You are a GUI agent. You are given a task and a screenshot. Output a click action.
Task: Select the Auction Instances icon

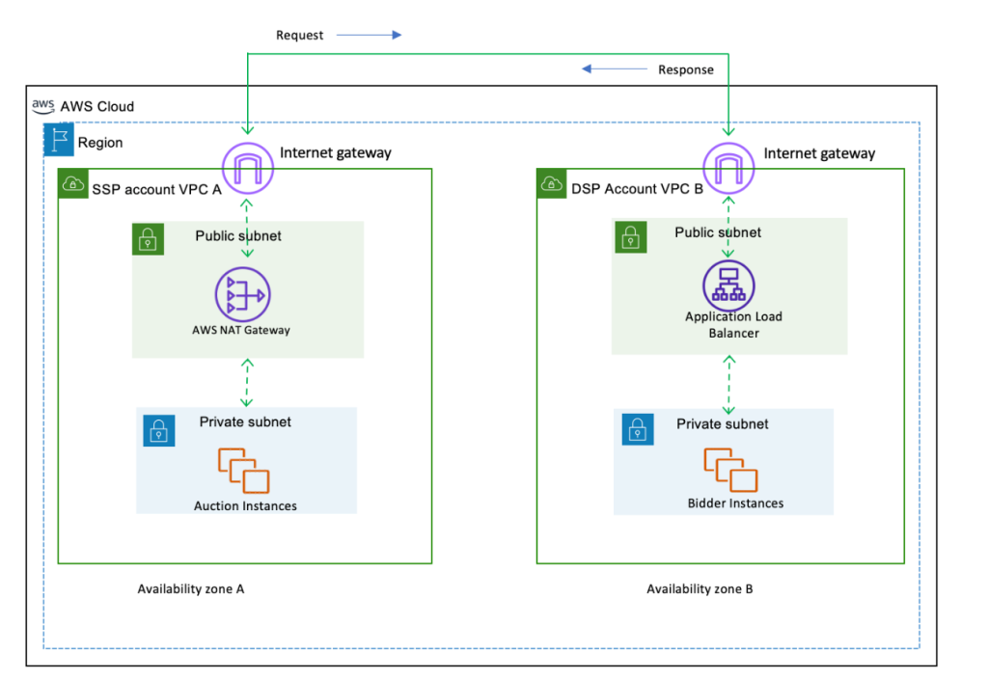pyautogui.click(x=241, y=470)
